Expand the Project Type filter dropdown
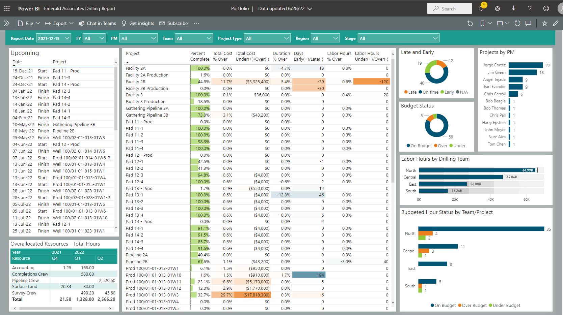Viewport: 563px width, 315px height. pyautogui.click(x=267, y=38)
